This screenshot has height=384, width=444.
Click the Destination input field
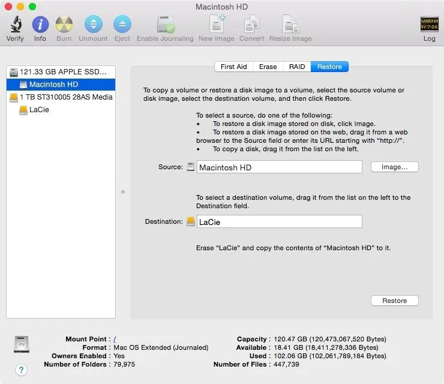pyautogui.click(x=280, y=221)
